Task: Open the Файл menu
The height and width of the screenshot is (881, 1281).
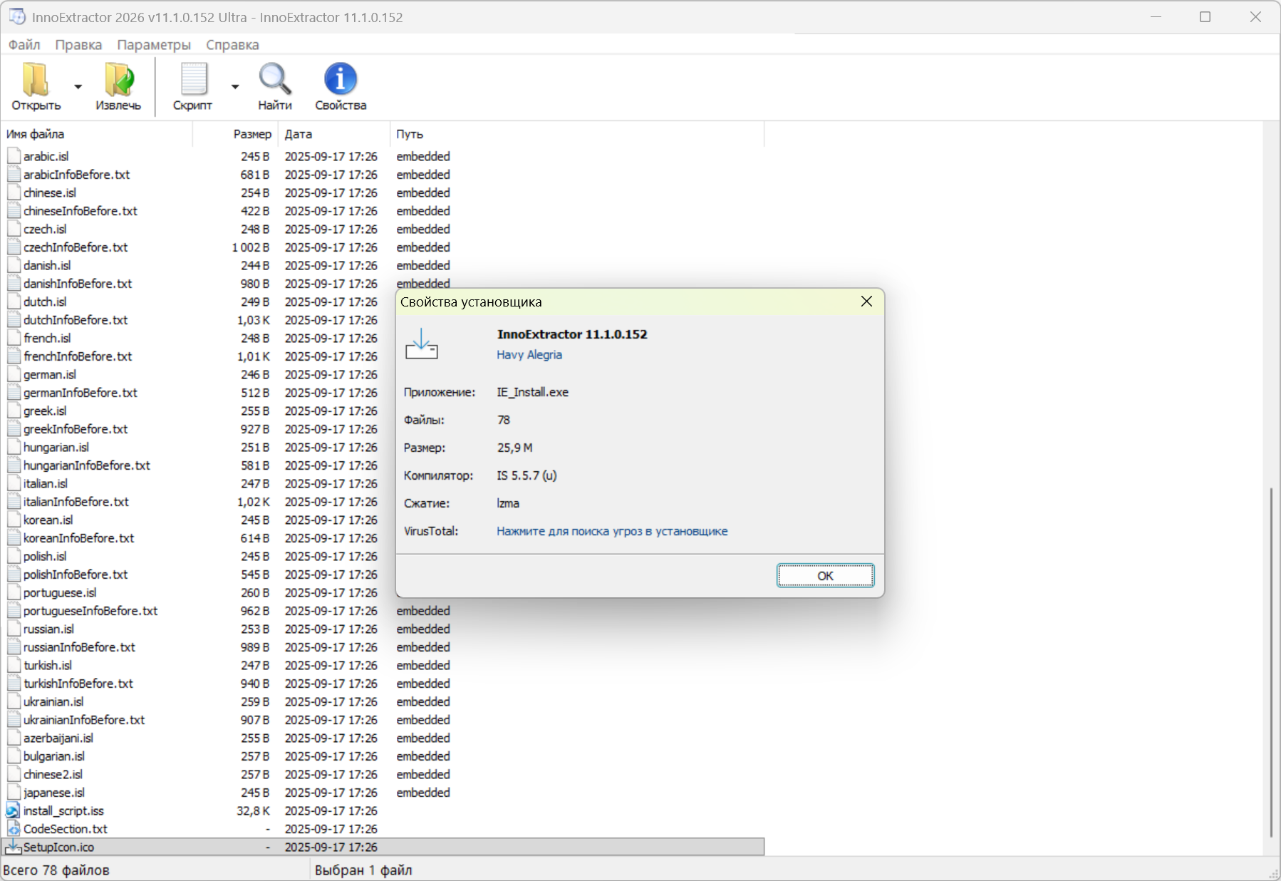Action: tap(24, 44)
